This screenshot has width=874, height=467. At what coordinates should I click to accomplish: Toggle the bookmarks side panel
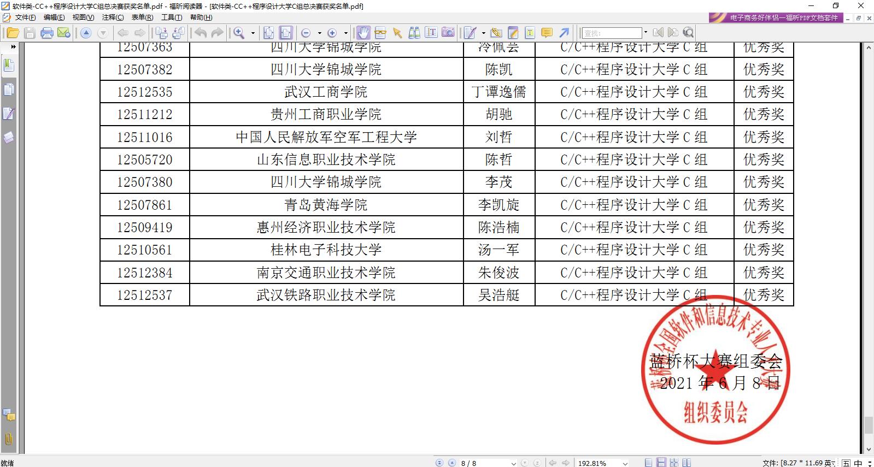[x=9, y=66]
